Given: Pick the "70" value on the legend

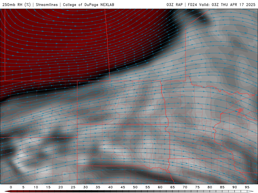Looking at the screenshot, I should [185, 187].
